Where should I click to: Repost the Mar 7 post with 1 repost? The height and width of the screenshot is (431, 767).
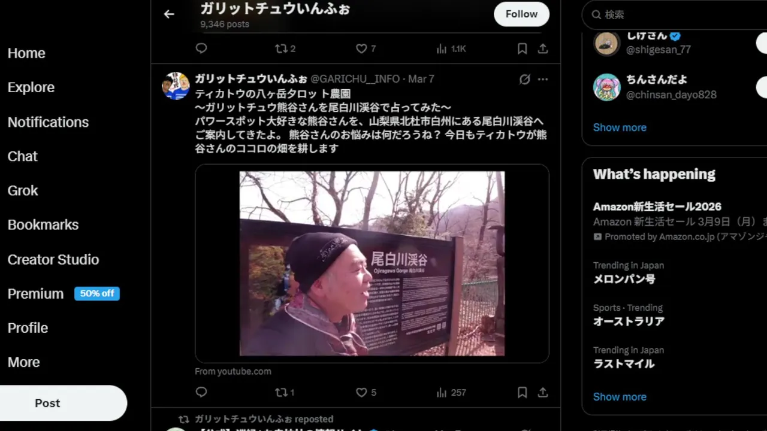tap(285, 393)
